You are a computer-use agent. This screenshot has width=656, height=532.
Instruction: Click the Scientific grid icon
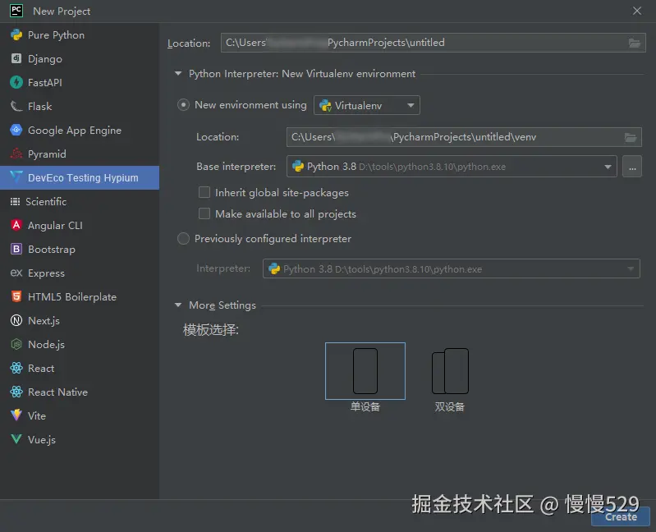[x=15, y=202]
